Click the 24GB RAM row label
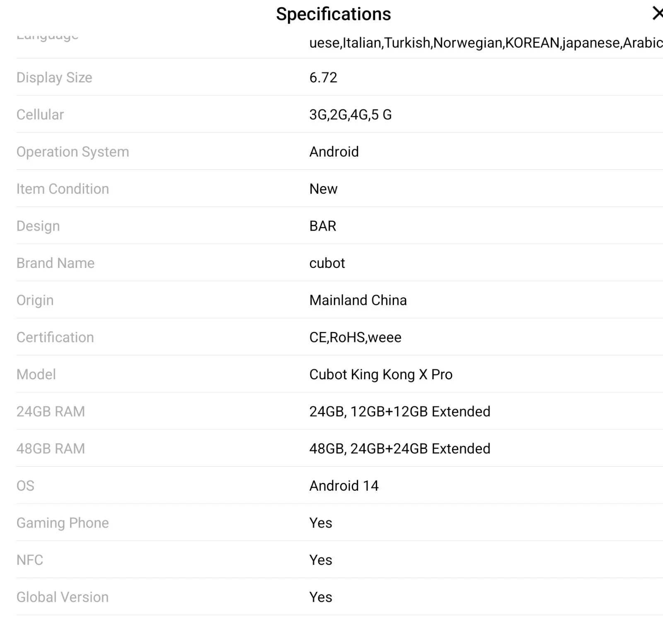Image resolution: width=663 pixels, height=641 pixels. point(51,412)
